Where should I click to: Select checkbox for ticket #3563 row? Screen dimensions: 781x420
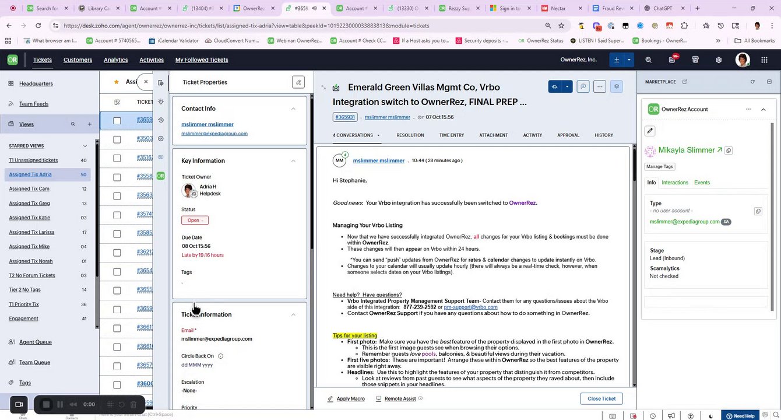(117, 195)
